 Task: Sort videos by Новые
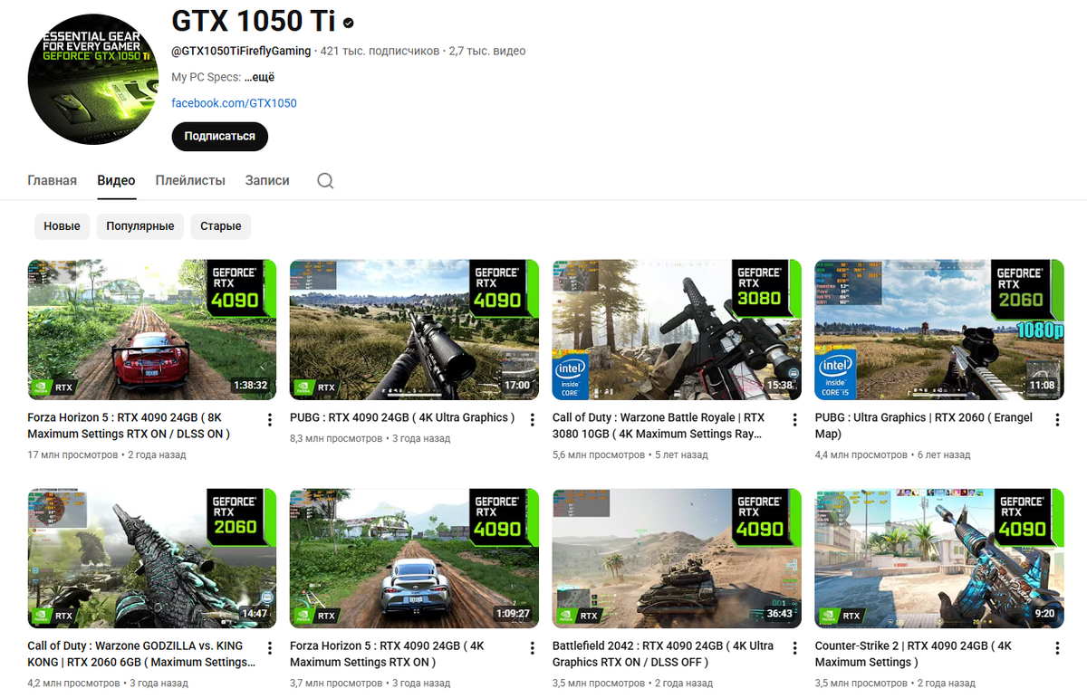tap(62, 226)
